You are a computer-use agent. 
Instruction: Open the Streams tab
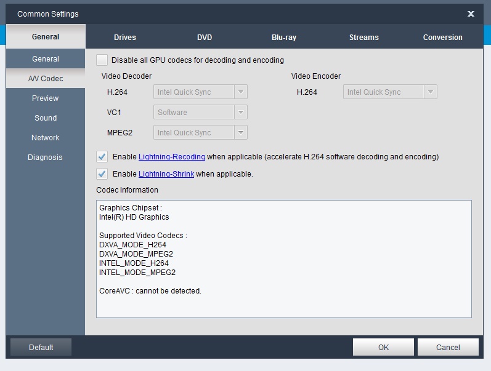click(364, 38)
